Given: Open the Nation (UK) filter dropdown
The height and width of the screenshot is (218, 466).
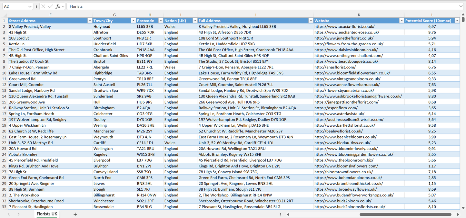Looking at the screenshot, I should tap(195, 20).
